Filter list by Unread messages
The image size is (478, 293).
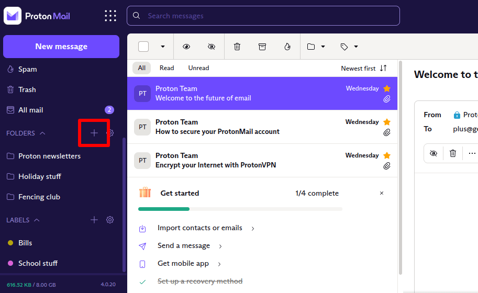click(x=199, y=68)
